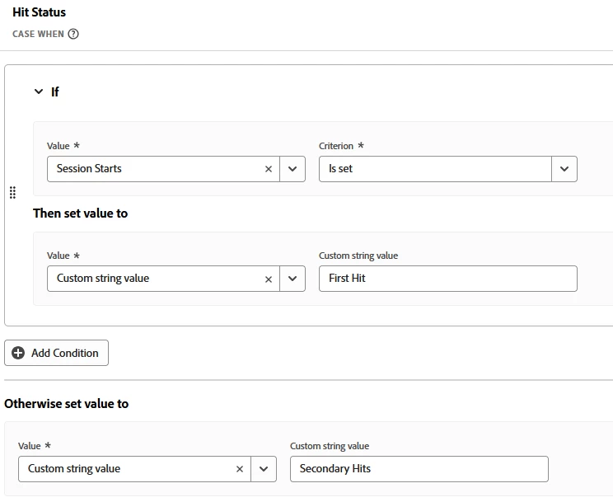Screen dimensions: 613x502
Task: Open the Is set criterion dropdown
Action: [x=564, y=169]
